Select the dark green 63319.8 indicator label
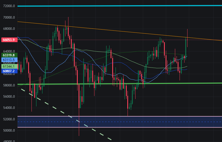The image size is (222, 142). [9, 55]
